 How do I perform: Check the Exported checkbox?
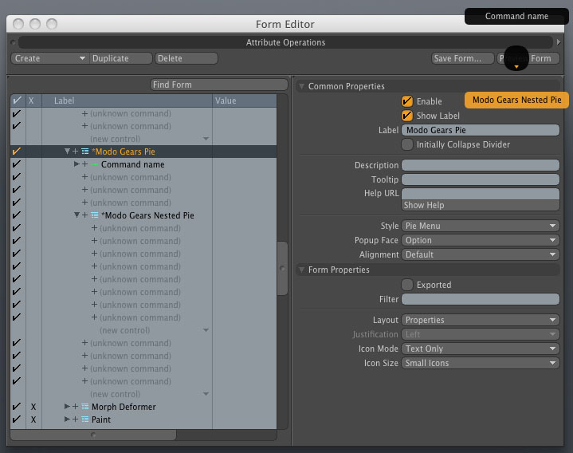click(x=407, y=285)
